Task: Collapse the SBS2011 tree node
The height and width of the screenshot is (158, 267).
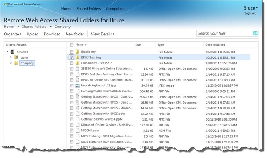Action: pos(8,52)
